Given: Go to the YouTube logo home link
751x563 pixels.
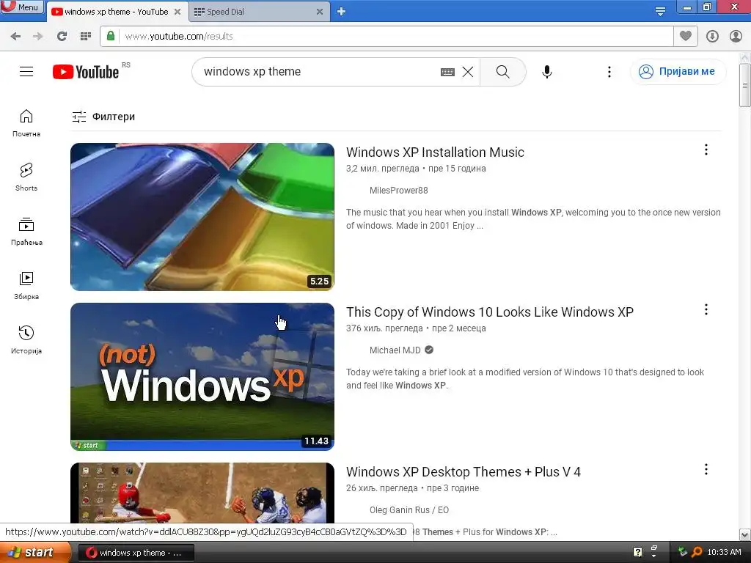Looking at the screenshot, I should click(87, 72).
